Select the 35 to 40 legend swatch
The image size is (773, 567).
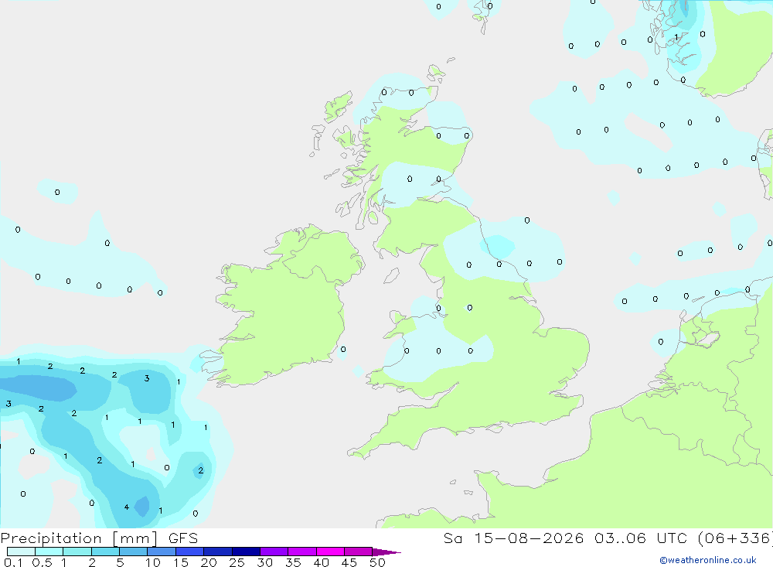301,552
